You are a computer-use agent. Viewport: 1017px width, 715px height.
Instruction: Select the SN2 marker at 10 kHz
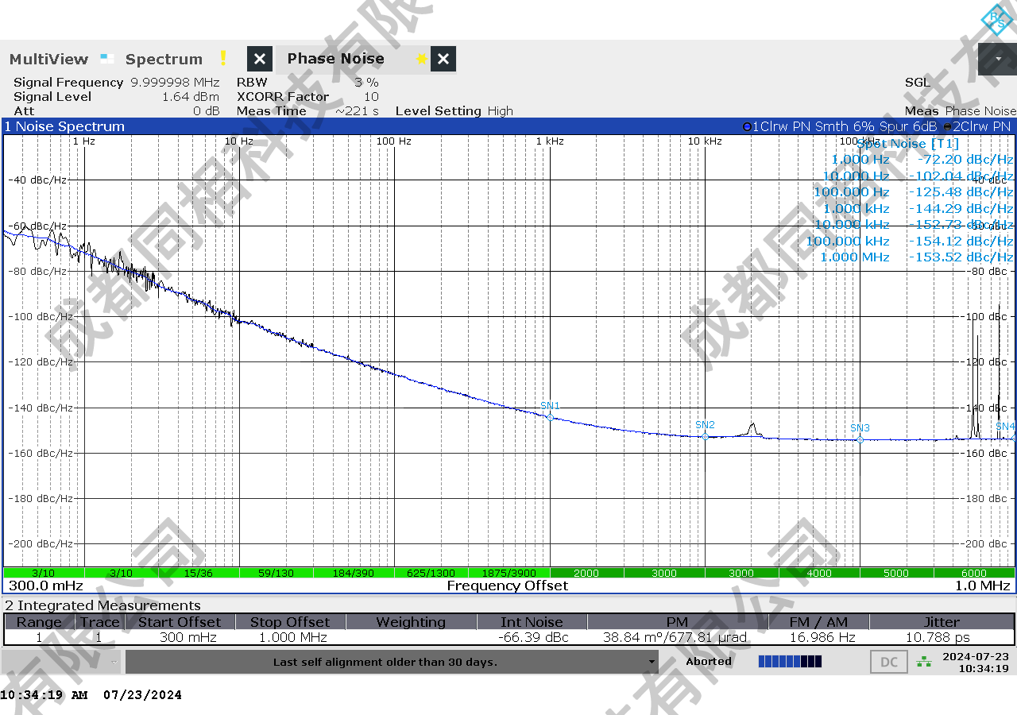click(705, 435)
